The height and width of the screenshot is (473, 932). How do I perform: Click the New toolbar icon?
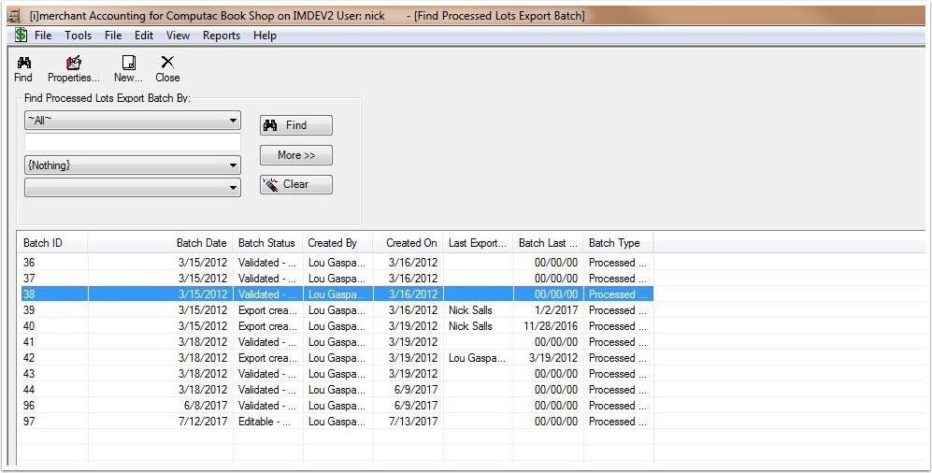pyautogui.click(x=128, y=63)
